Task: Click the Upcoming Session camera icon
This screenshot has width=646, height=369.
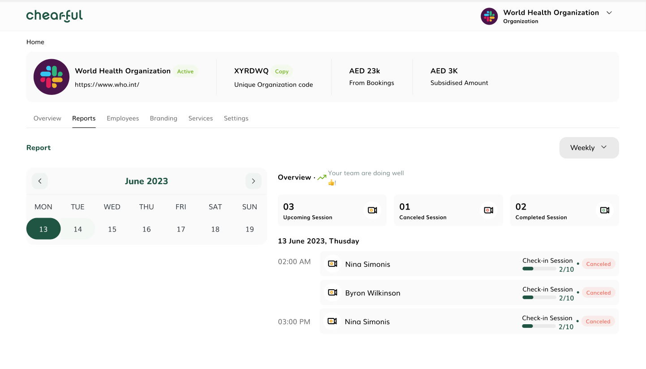Action: (x=372, y=210)
